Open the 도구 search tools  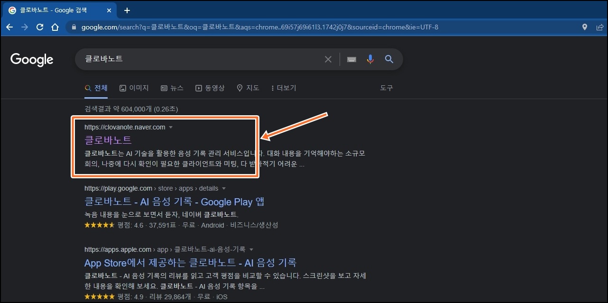(387, 88)
